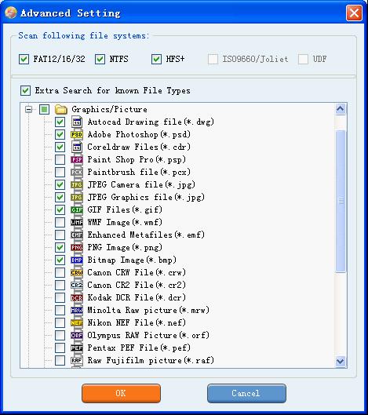Click the ORF Olympus RAW icon
The width and height of the screenshot is (368, 415).
pyautogui.click(x=77, y=335)
